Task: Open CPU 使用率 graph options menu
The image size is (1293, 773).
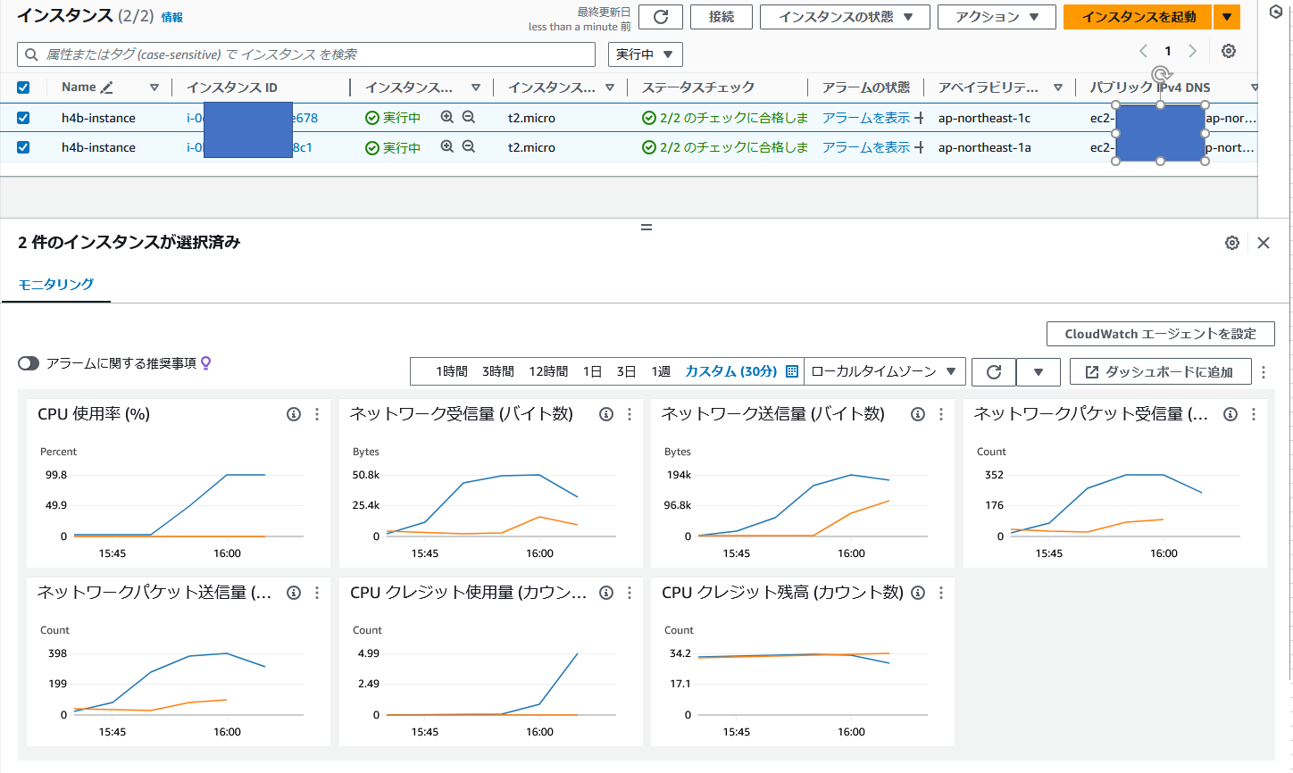Action: 317,414
